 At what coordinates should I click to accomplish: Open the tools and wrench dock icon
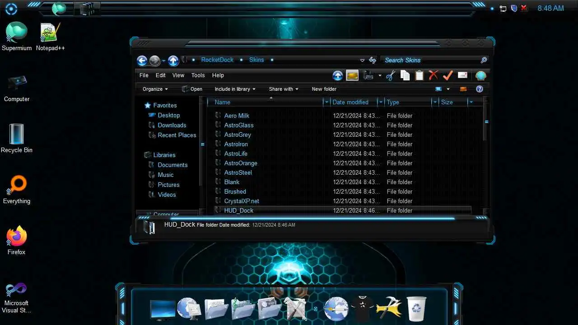point(296,309)
